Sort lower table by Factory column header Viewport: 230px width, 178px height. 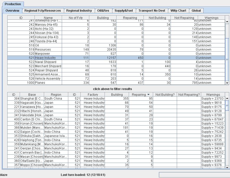[x=93, y=94]
